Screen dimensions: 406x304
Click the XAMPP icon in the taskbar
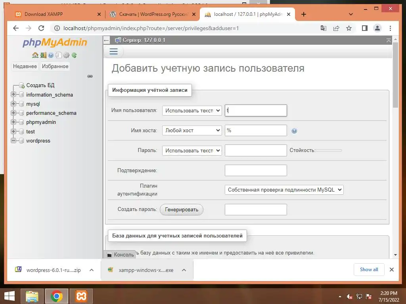click(81, 296)
